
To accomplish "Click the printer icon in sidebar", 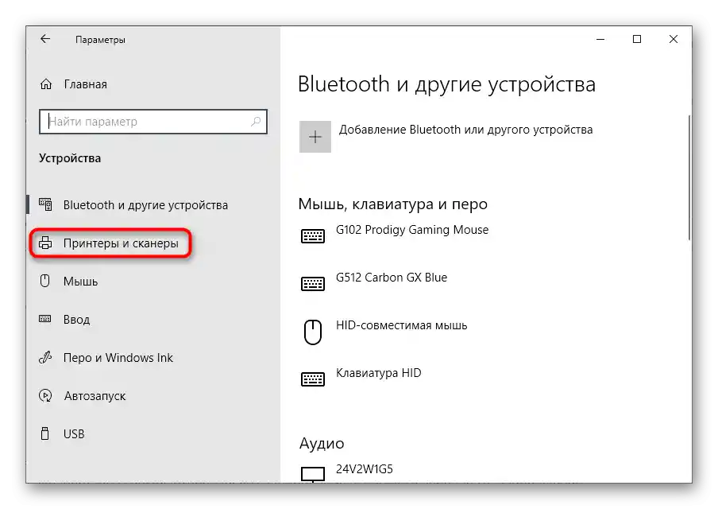I will point(45,243).
